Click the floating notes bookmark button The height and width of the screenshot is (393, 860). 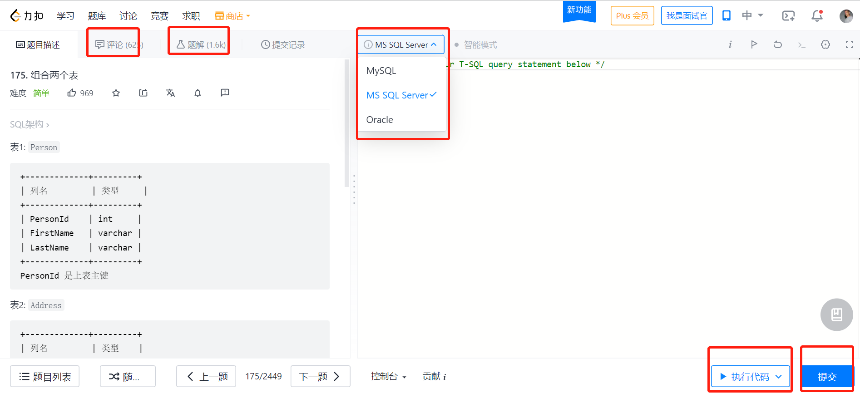point(837,314)
